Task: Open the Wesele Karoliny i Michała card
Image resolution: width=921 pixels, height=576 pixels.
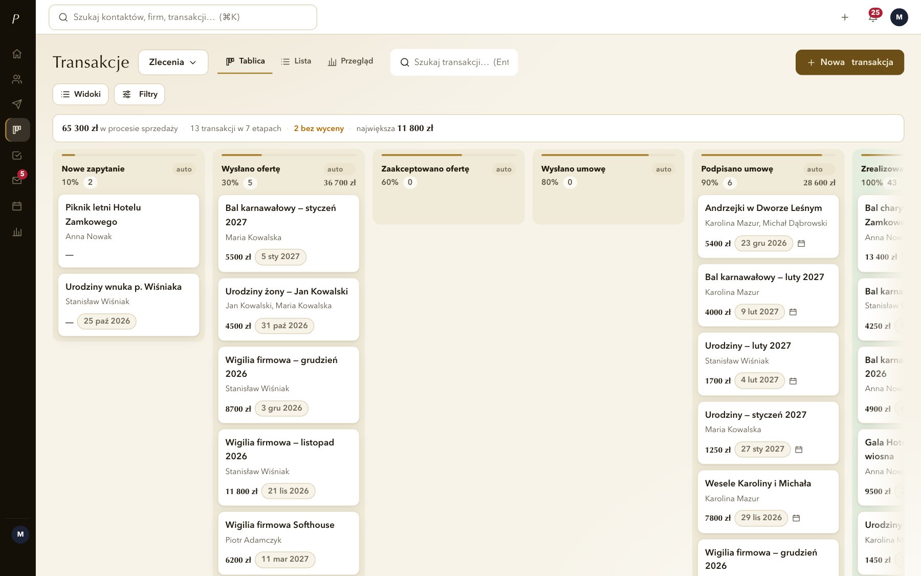Action: click(768, 502)
